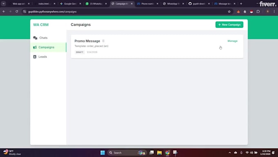The height and width of the screenshot is (157, 278).
Task: Show hidden system tray icons
Action: point(230,152)
